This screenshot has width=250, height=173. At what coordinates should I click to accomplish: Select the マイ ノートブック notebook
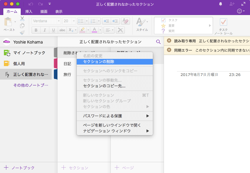tap(29, 53)
